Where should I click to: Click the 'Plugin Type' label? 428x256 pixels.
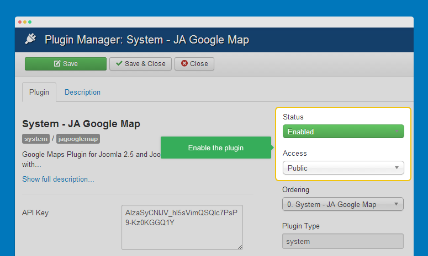tap(301, 226)
